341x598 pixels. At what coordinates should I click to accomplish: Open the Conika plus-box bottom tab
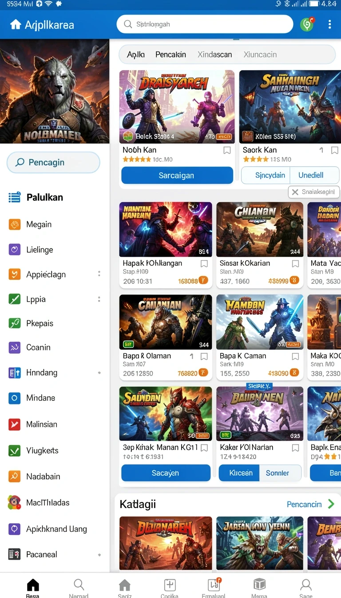(x=170, y=588)
